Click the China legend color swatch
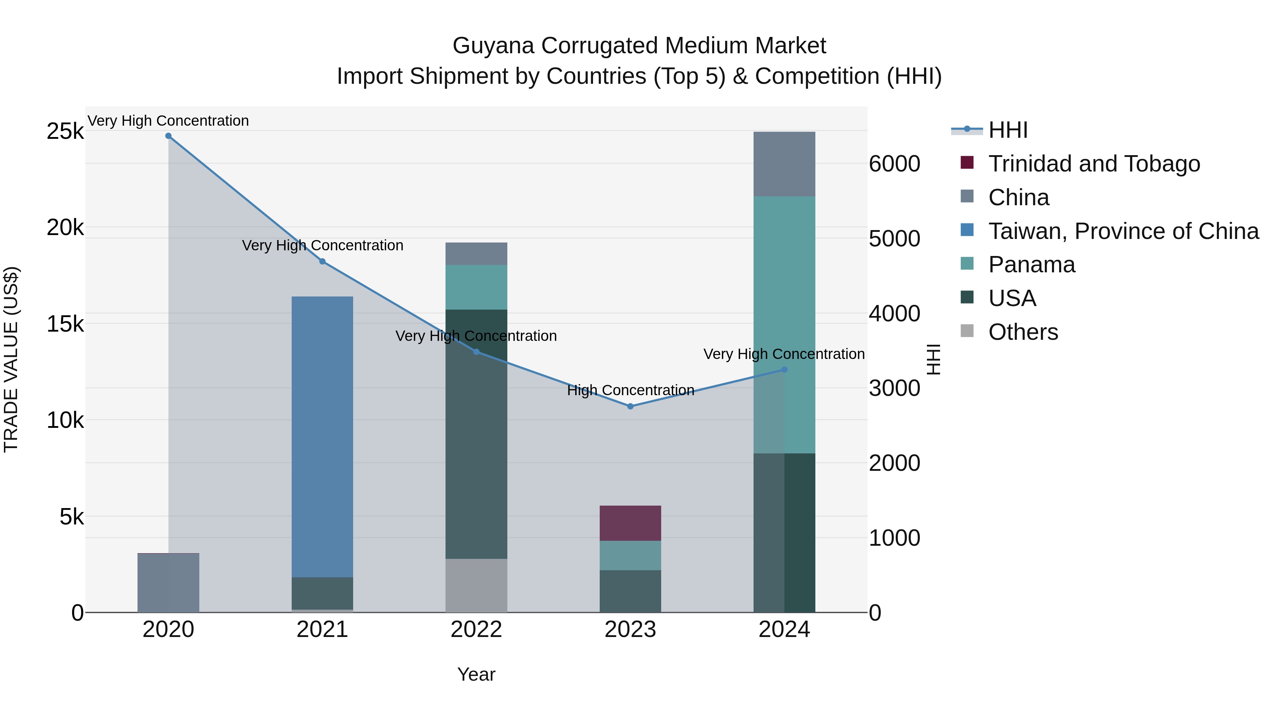This screenshot has width=1279, height=719. [x=967, y=196]
